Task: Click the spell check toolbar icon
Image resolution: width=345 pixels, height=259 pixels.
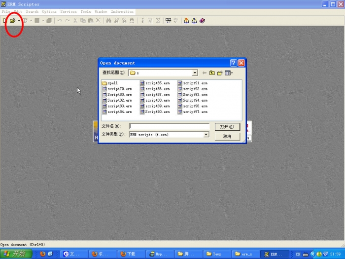Action: tap(176, 21)
